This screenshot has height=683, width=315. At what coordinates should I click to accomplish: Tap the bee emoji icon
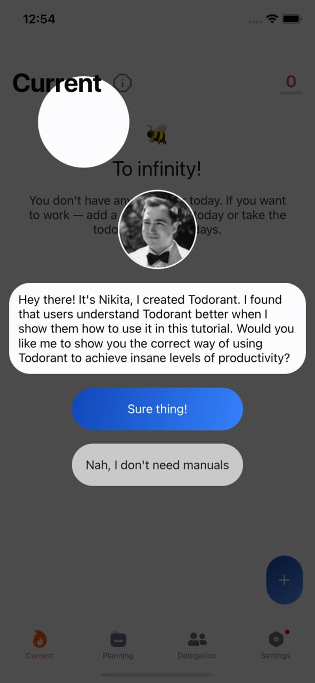point(157,135)
